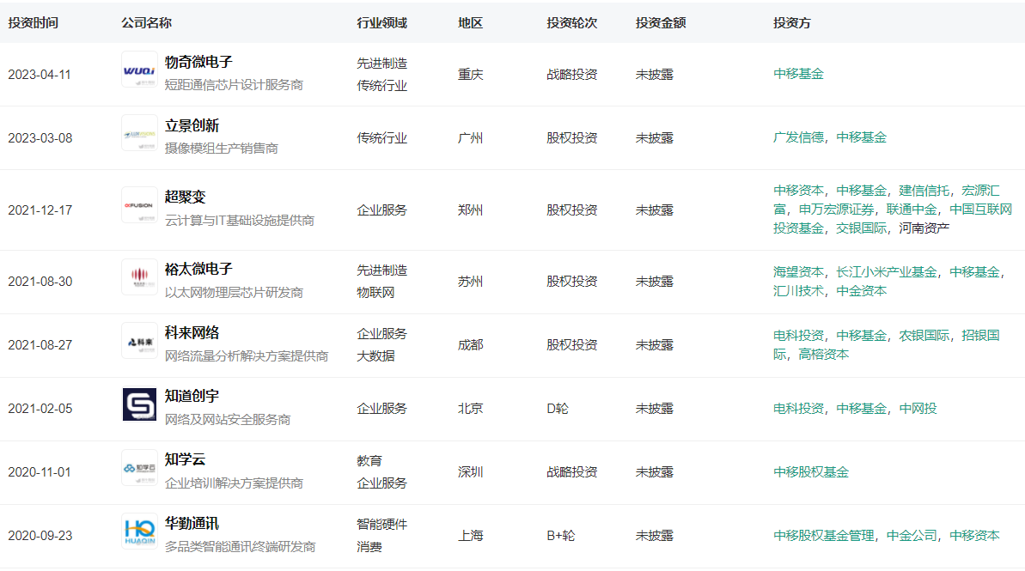Screen dimensions: 1025x571
Task: Open the 知道创宇 company name link
Action: [192, 396]
